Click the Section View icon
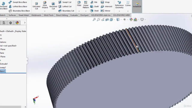Viewport: 192px width, 108px height. point(107,19)
